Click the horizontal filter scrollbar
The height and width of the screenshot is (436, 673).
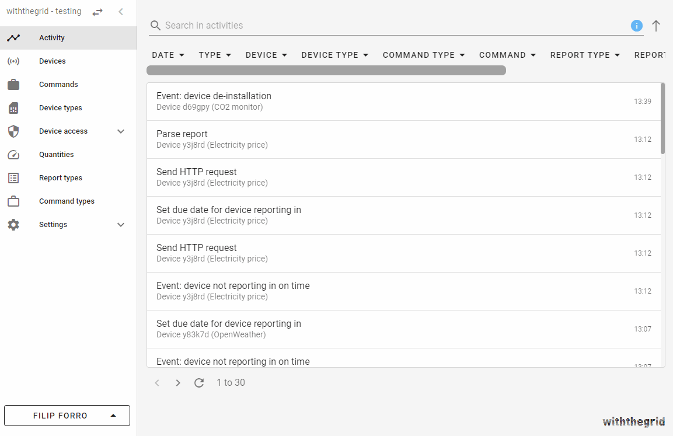click(326, 71)
